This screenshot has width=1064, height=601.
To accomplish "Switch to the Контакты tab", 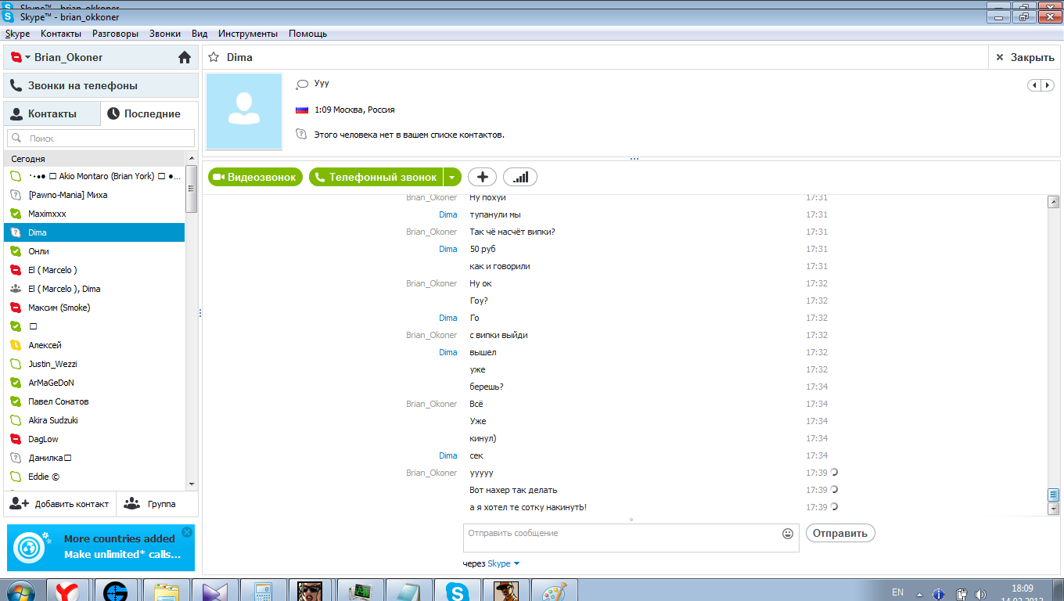I will coord(52,113).
